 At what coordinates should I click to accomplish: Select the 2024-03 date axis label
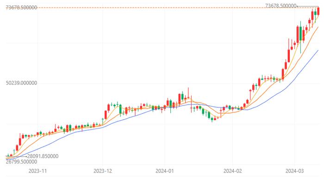294,171
